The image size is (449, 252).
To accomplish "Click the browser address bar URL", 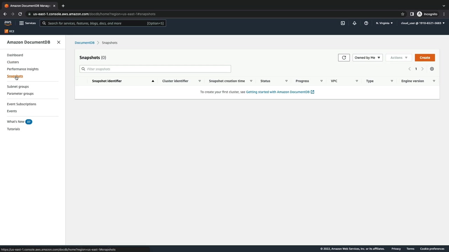I will click(94, 14).
